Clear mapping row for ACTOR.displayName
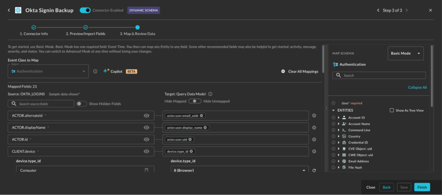This screenshot has height=195, width=442. click(x=314, y=127)
